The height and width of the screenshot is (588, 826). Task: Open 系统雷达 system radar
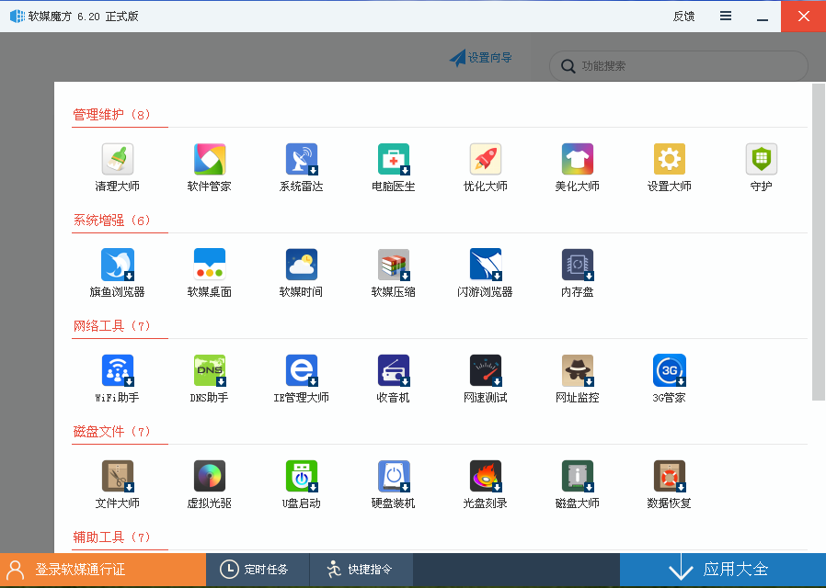(302, 168)
